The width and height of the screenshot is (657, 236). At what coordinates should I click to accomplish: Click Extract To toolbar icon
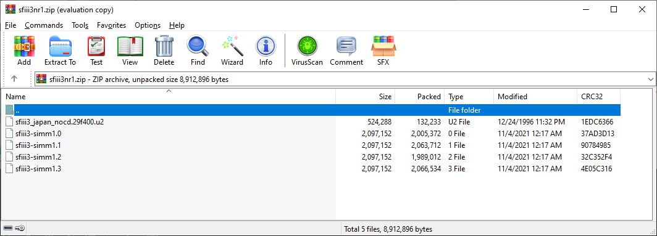(x=61, y=51)
